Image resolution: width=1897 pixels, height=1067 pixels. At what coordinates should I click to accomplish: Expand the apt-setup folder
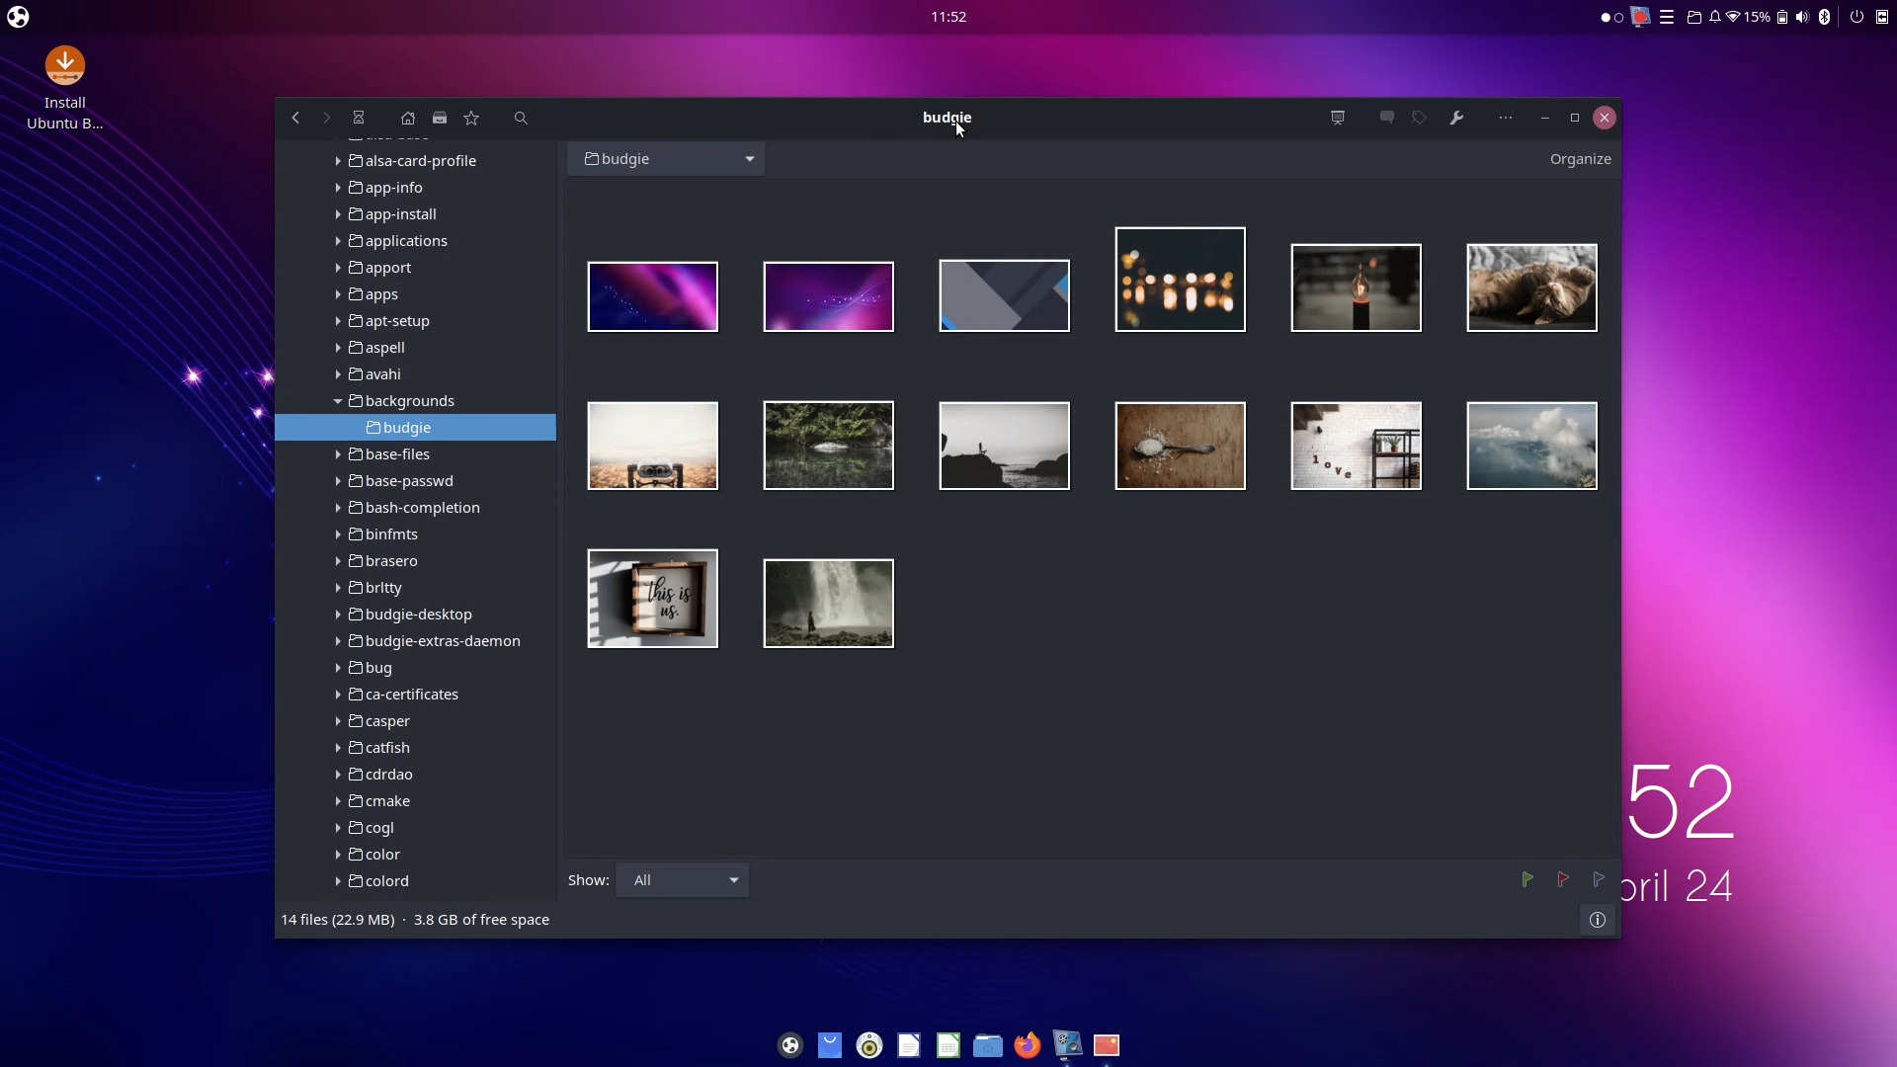tap(338, 321)
